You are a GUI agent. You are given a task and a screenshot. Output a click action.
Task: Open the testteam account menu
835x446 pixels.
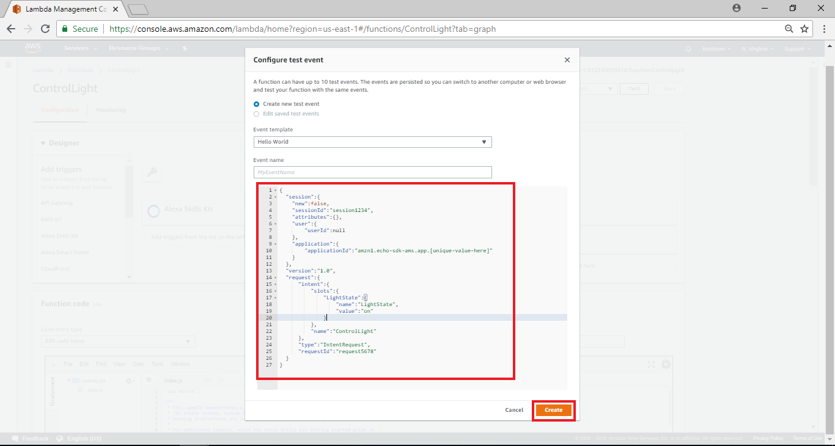pos(716,49)
